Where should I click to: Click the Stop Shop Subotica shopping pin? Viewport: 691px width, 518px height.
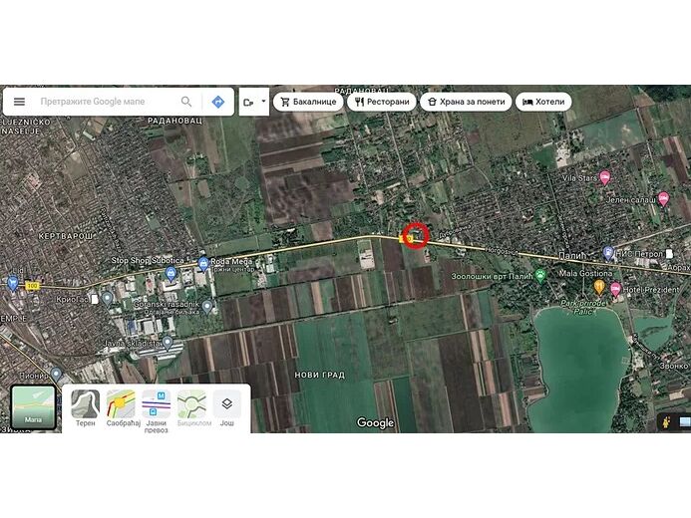pyautogui.click(x=170, y=272)
